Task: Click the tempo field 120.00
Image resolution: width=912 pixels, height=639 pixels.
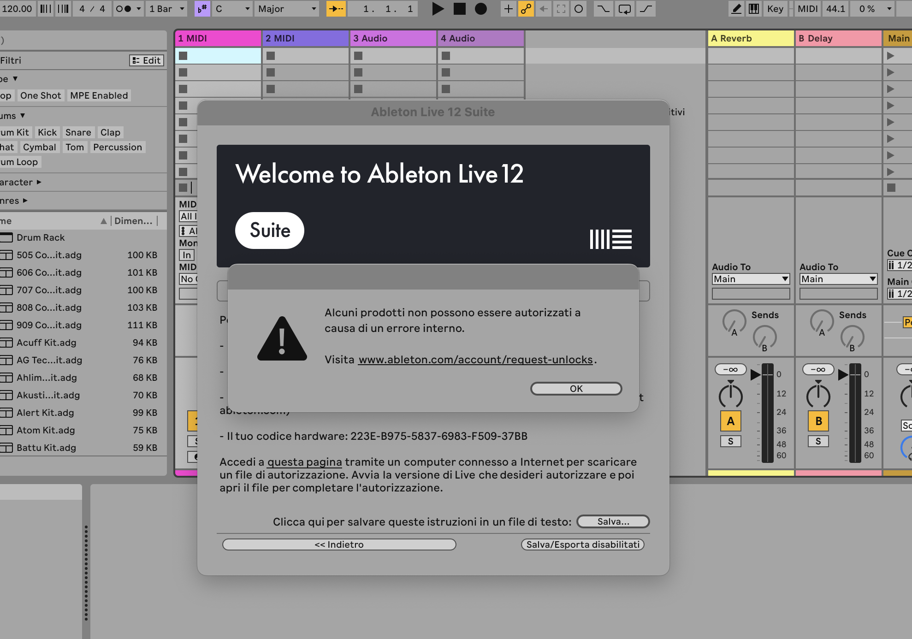Action: point(17,9)
